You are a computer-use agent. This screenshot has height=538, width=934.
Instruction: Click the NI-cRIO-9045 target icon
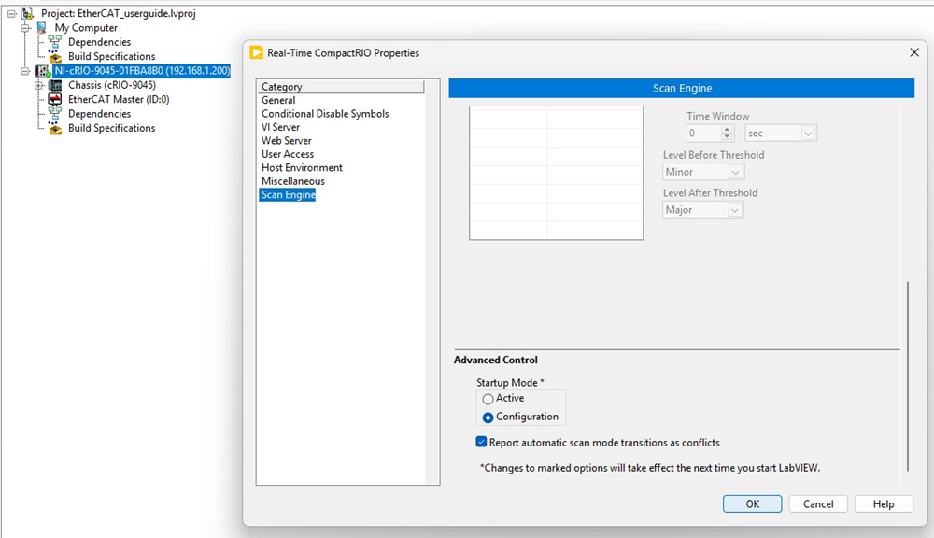43,71
